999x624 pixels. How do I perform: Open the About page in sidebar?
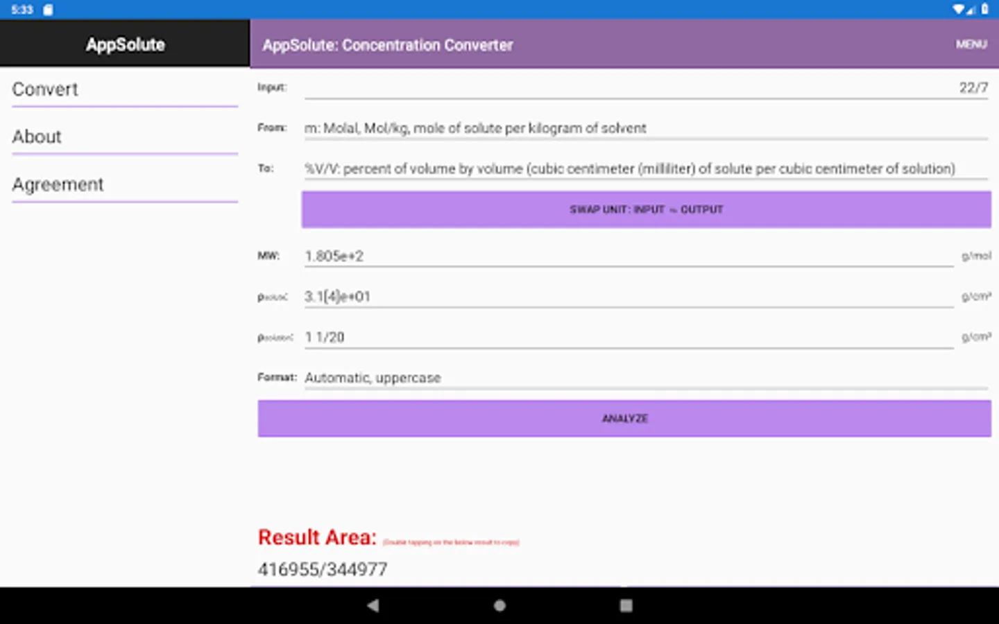pyautogui.click(x=125, y=137)
